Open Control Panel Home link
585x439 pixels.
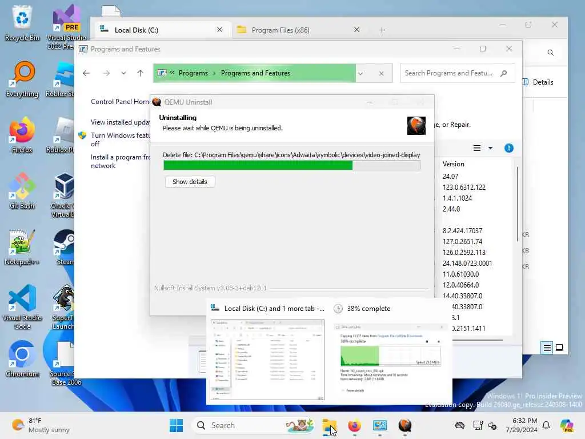click(120, 102)
